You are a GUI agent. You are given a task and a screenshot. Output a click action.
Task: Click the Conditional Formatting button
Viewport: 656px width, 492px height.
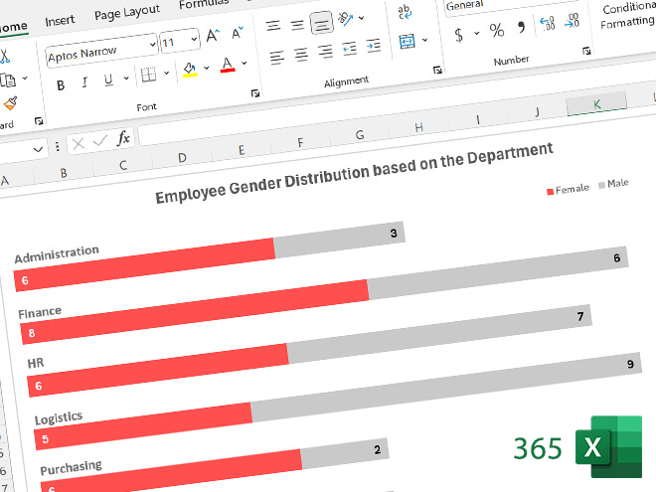(x=628, y=14)
